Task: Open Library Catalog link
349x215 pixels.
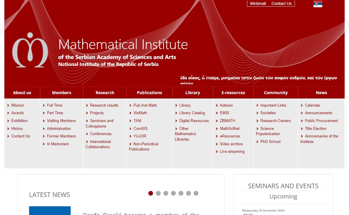Action: click(192, 113)
